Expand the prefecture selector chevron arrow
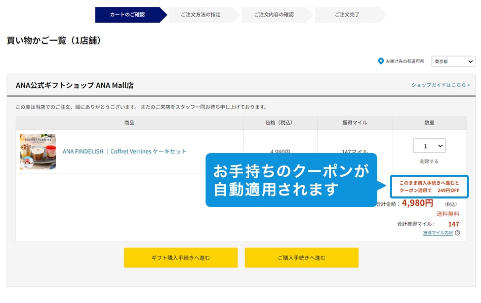This screenshot has width=481, height=303. pos(470,61)
